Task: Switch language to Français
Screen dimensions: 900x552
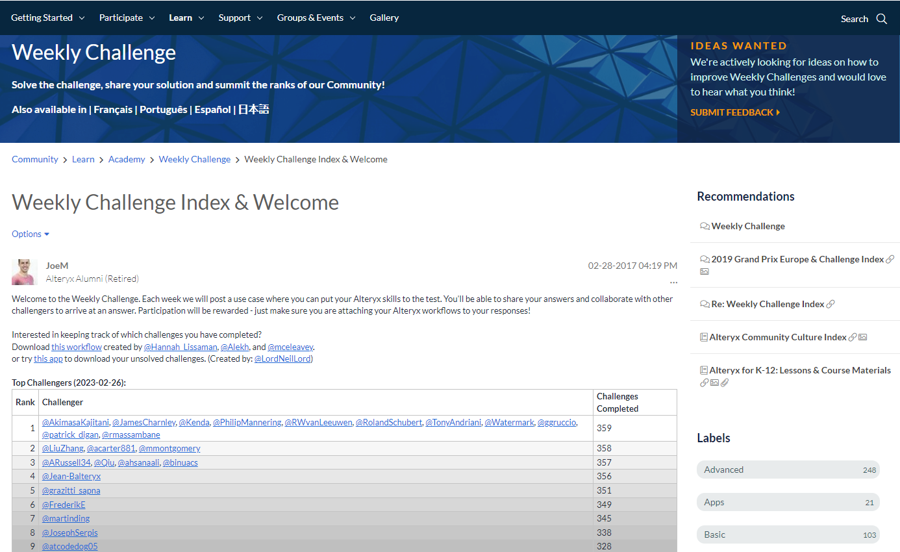Action: (112, 109)
